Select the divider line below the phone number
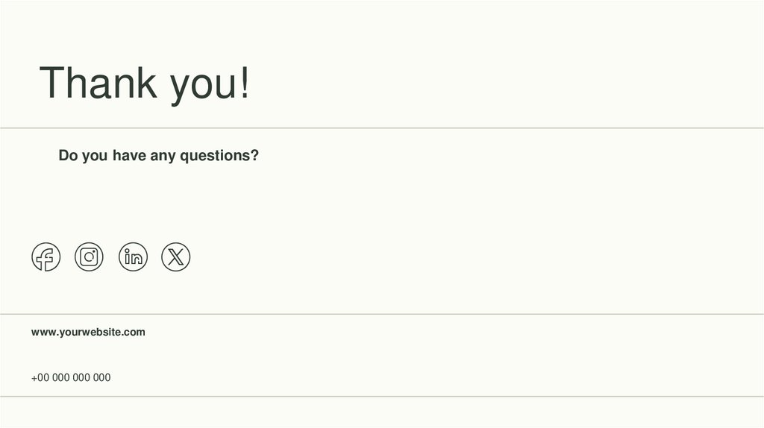This screenshot has width=764, height=428. (x=382, y=397)
